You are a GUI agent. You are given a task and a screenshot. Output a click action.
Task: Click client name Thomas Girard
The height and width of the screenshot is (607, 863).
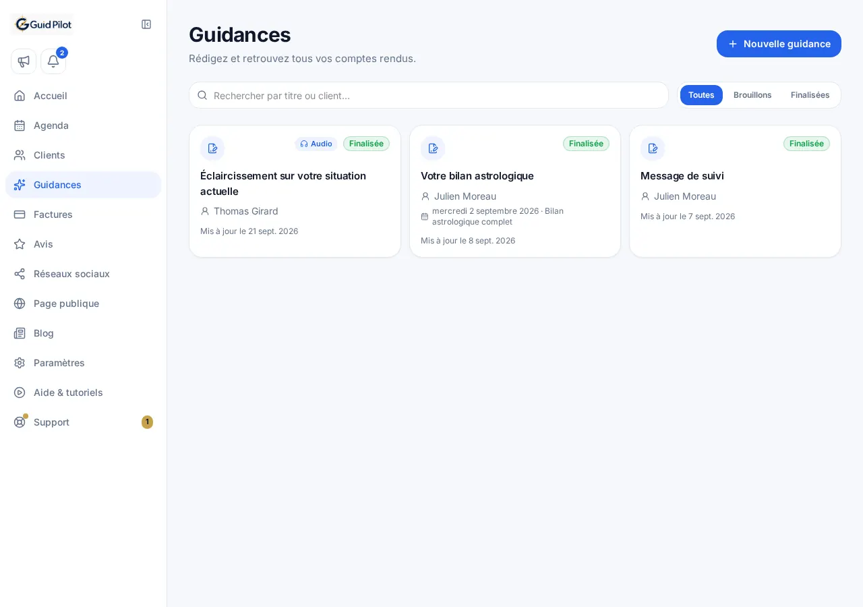tap(246, 211)
